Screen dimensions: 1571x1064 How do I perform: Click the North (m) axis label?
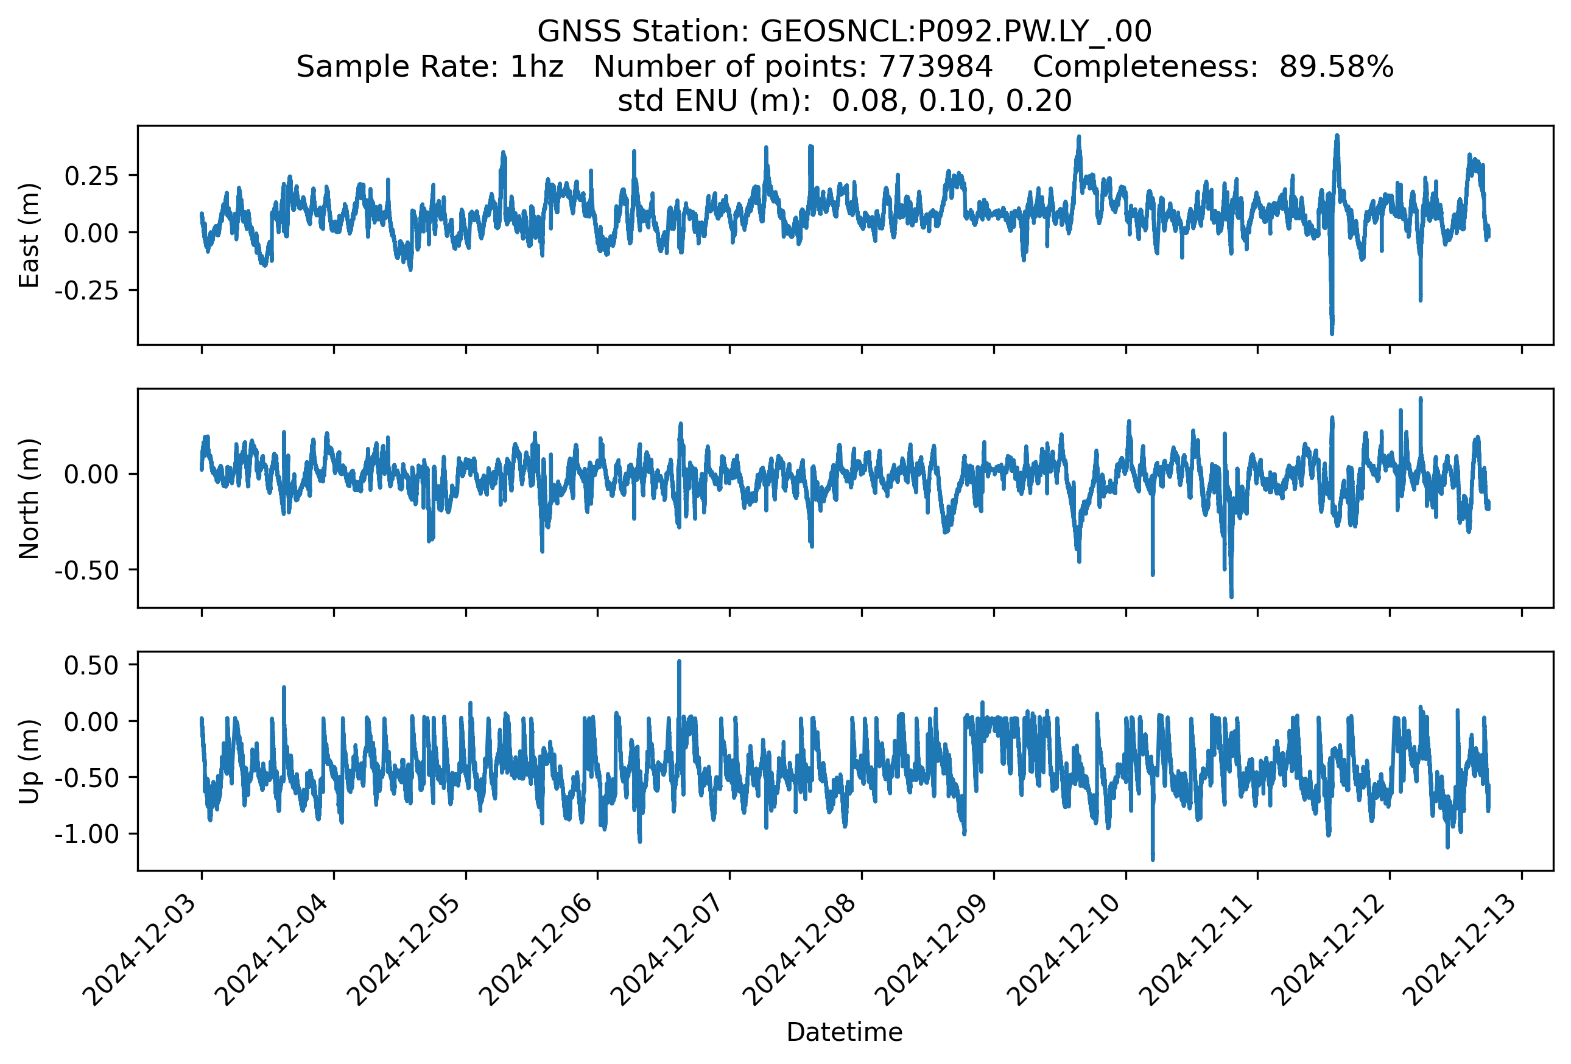point(29,499)
